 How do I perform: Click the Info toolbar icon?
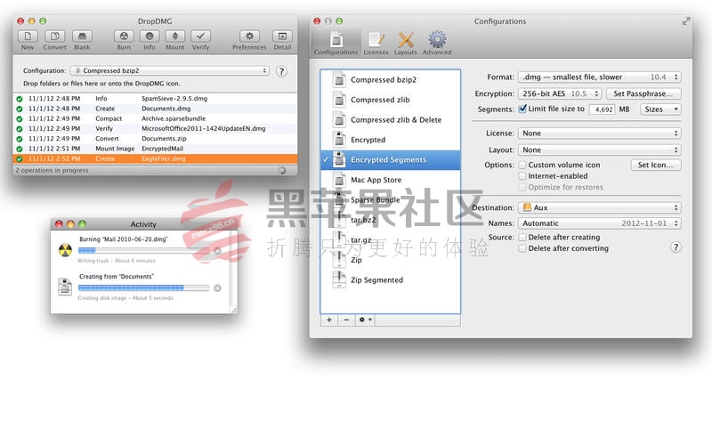pyautogui.click(x=150, y=36)
